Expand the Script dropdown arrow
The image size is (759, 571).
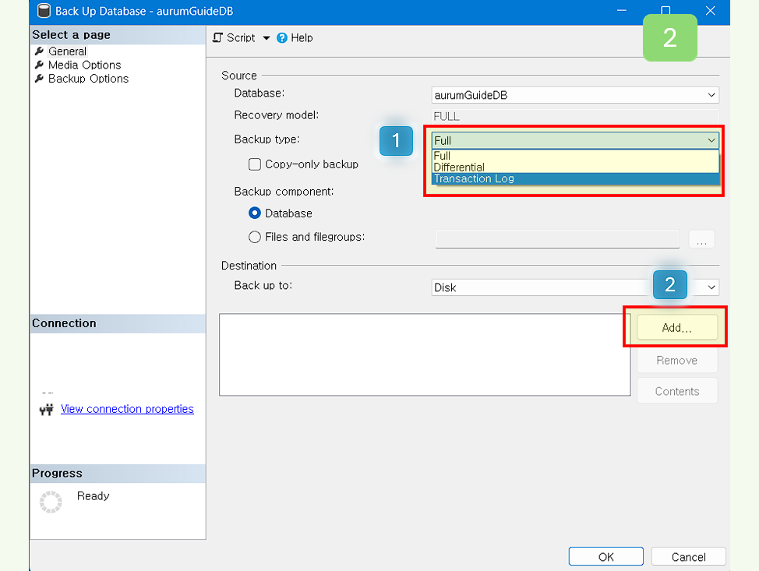pos(267,37)
